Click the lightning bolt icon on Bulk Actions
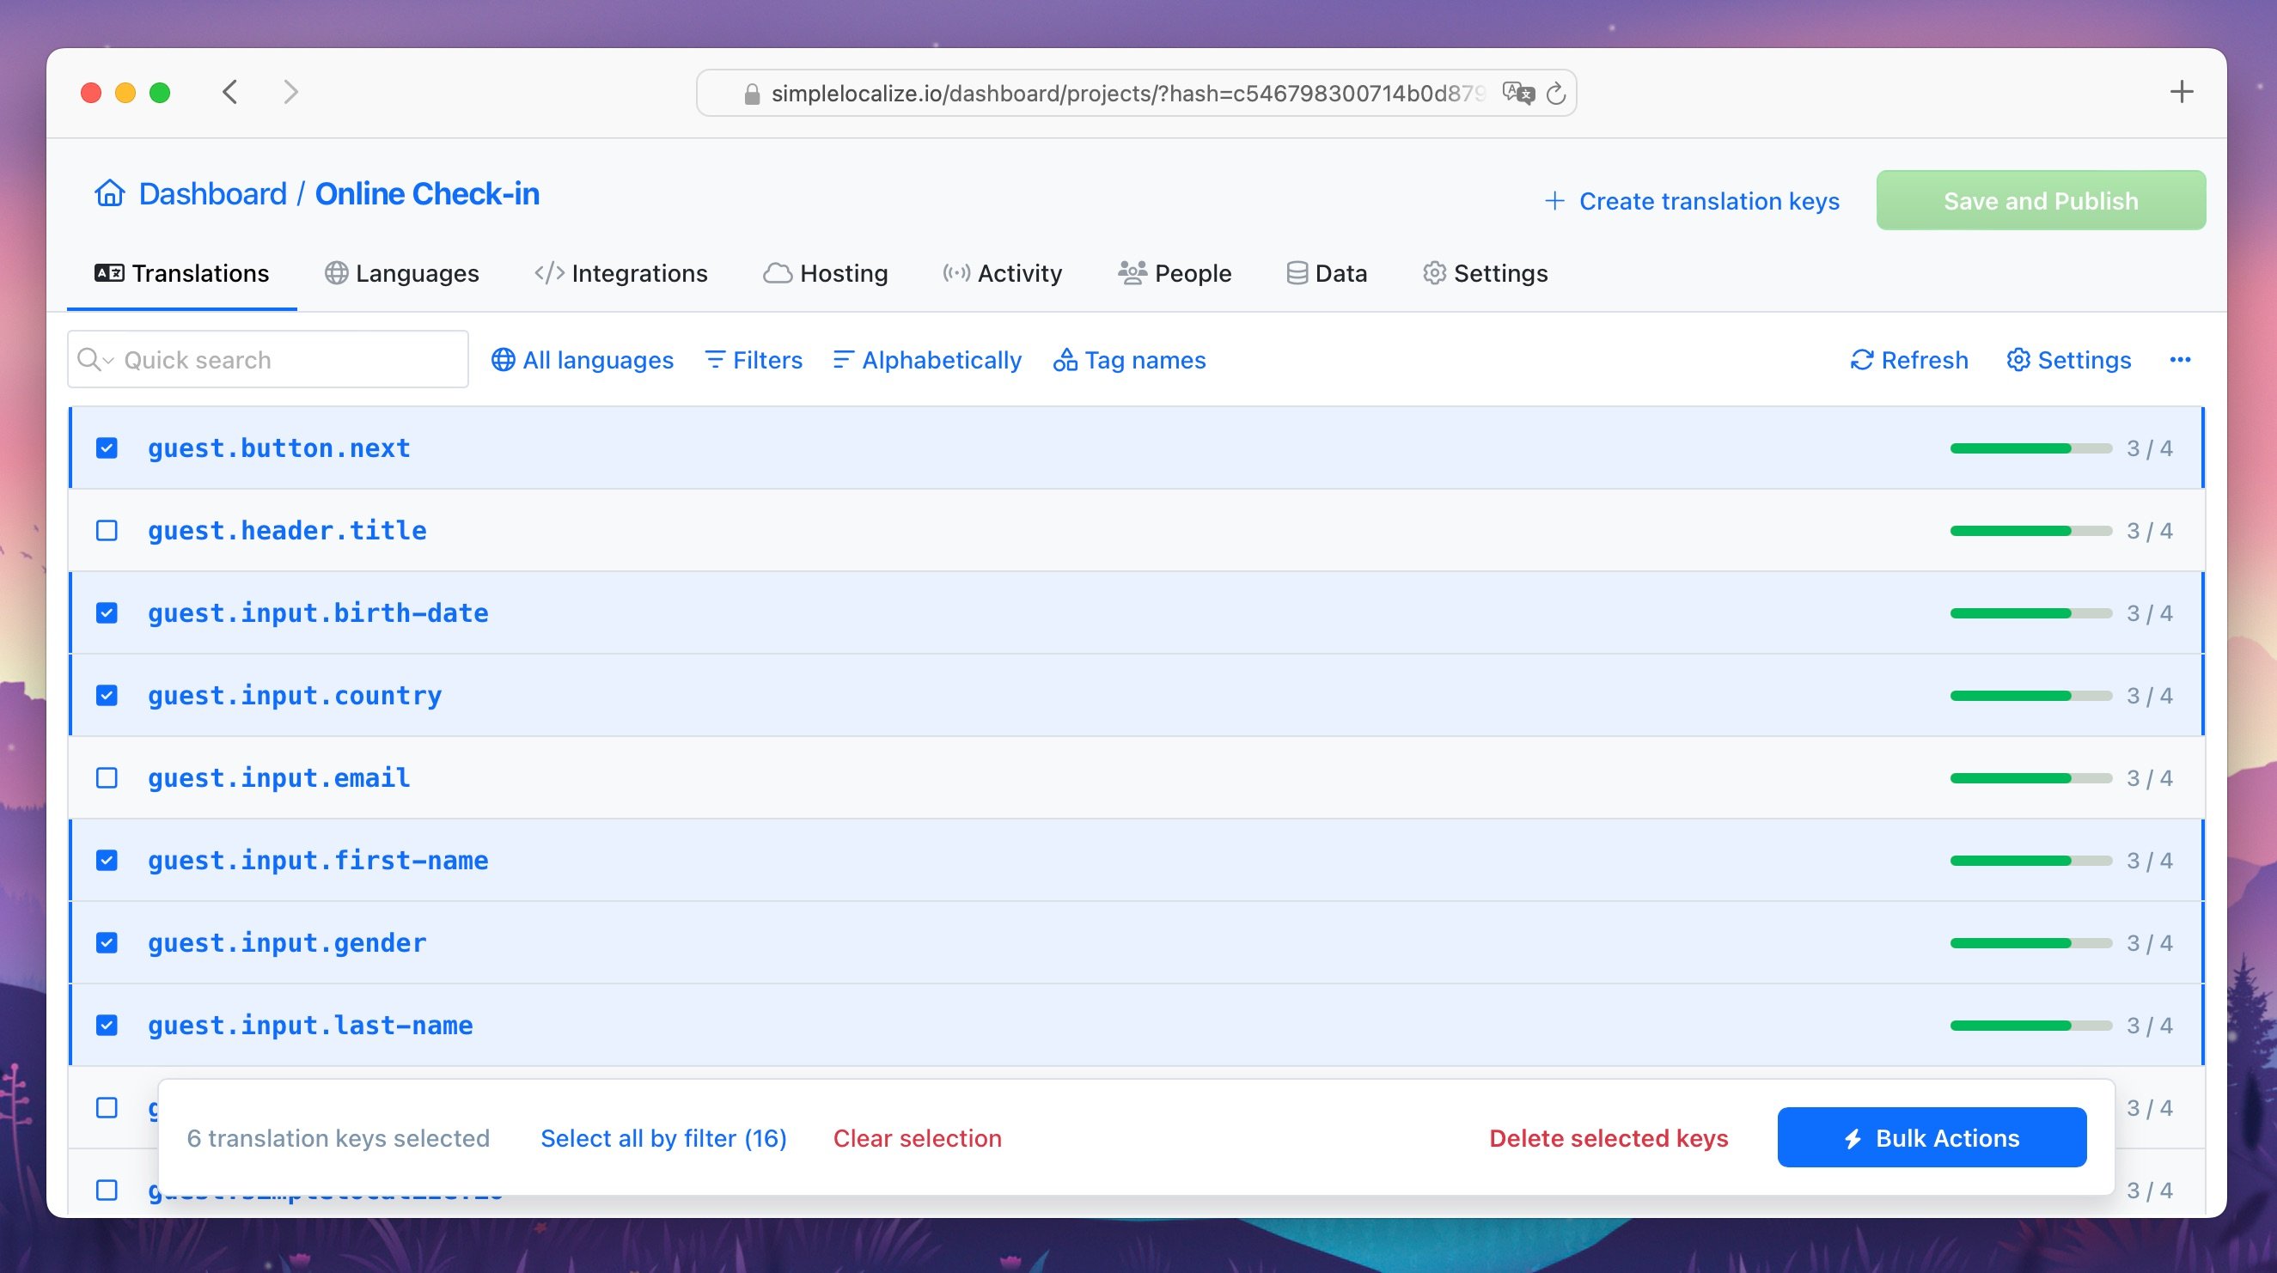This screenshot has height=1273, width=2277. click(x=1853, y=1139)
